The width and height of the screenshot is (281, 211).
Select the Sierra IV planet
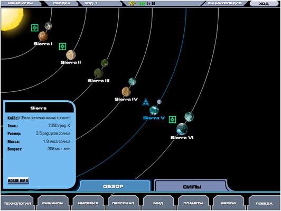(x=126, y=92)
